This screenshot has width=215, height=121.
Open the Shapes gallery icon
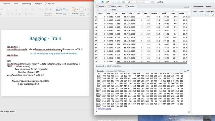coord(64,9)
